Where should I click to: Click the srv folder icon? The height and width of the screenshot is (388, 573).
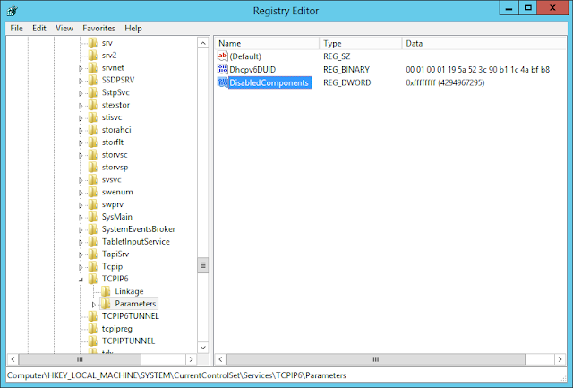click(x=93, y=43)
